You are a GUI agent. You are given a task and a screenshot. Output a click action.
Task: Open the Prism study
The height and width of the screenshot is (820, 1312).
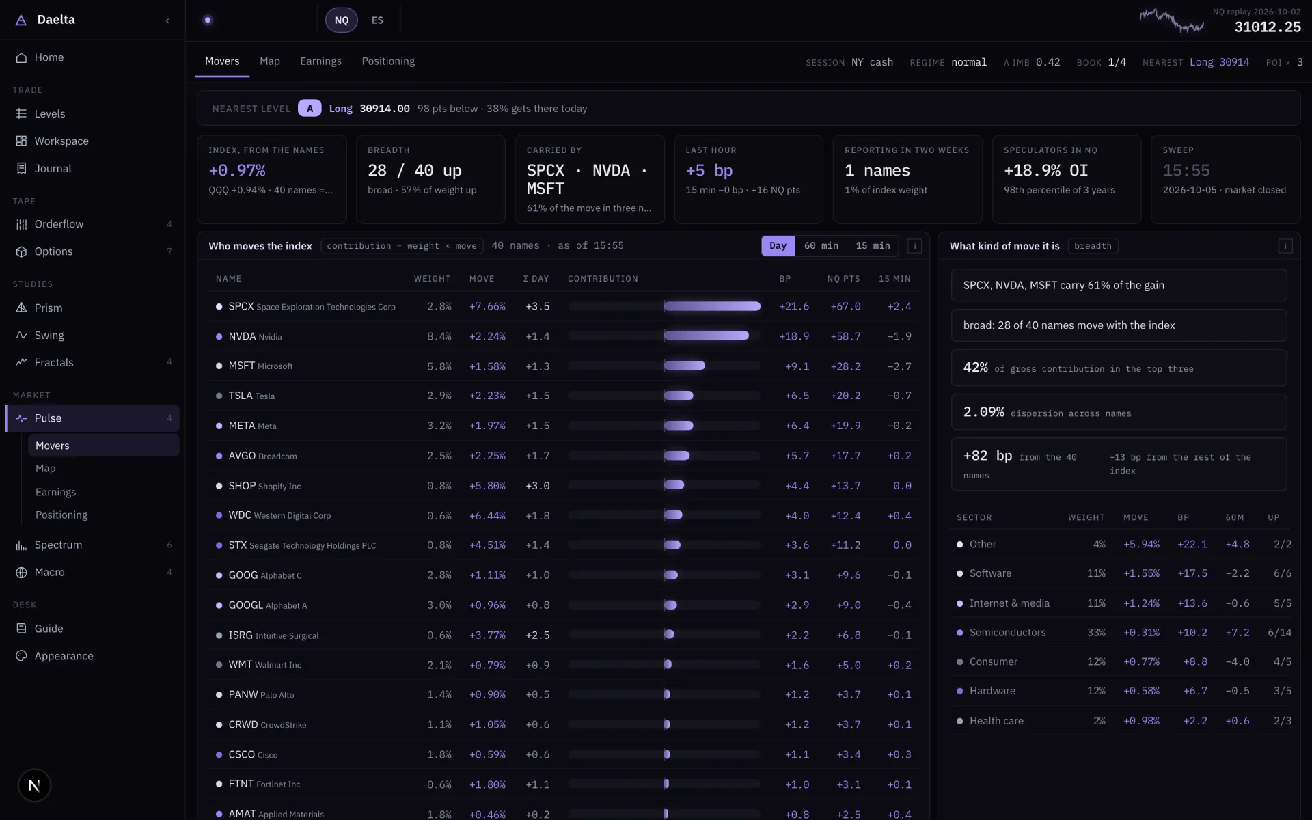(x=92, y=307)
